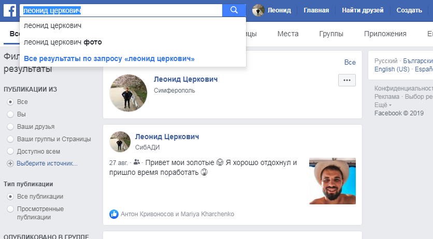Image resolution: width=433 pixels, height=239 pixels.
Task: Click the Все link in people section
Action: [x=350, y=62]
